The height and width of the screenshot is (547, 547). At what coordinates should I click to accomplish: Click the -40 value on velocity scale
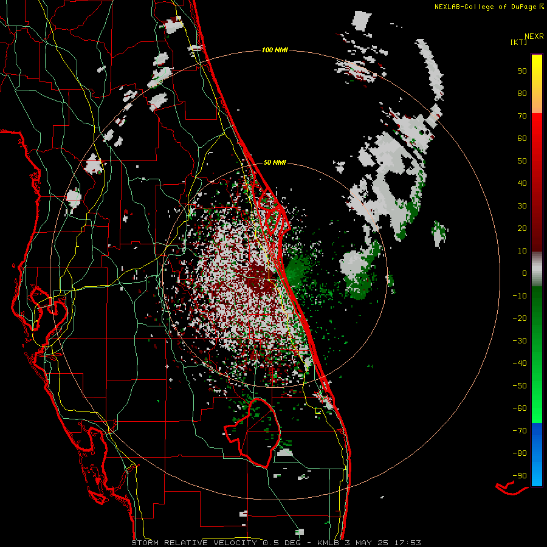(x=520, y=363)
